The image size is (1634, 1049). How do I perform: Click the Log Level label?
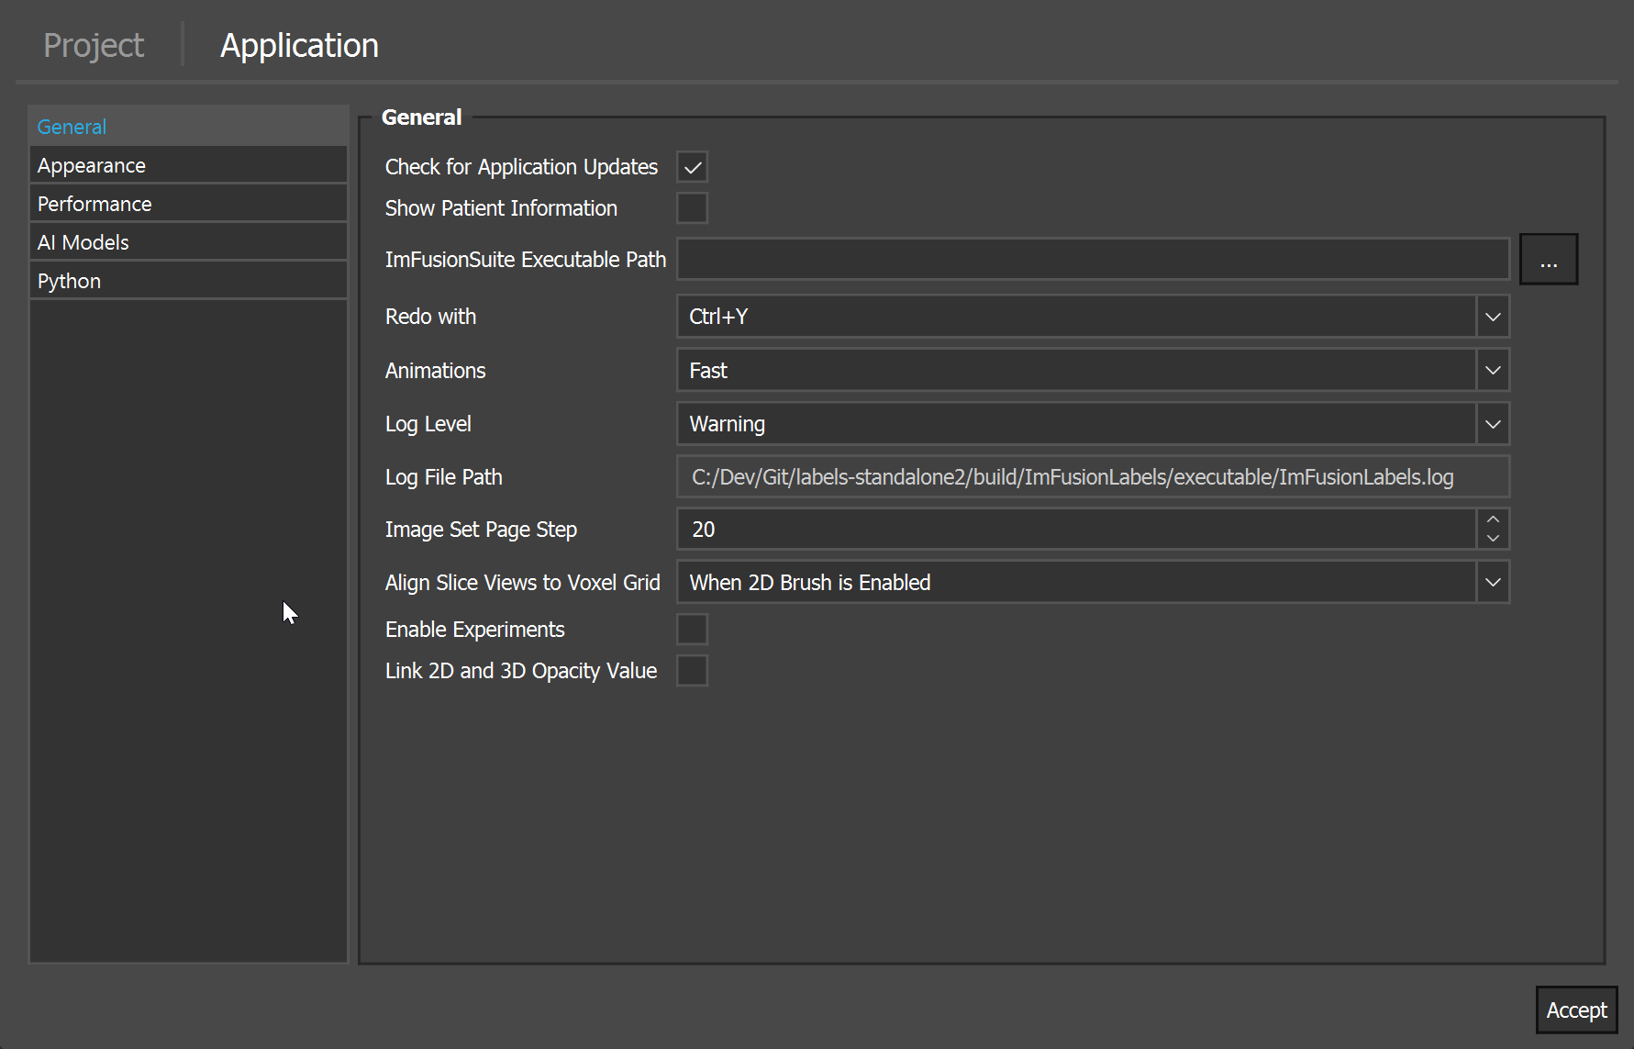[x=428, y=424]
